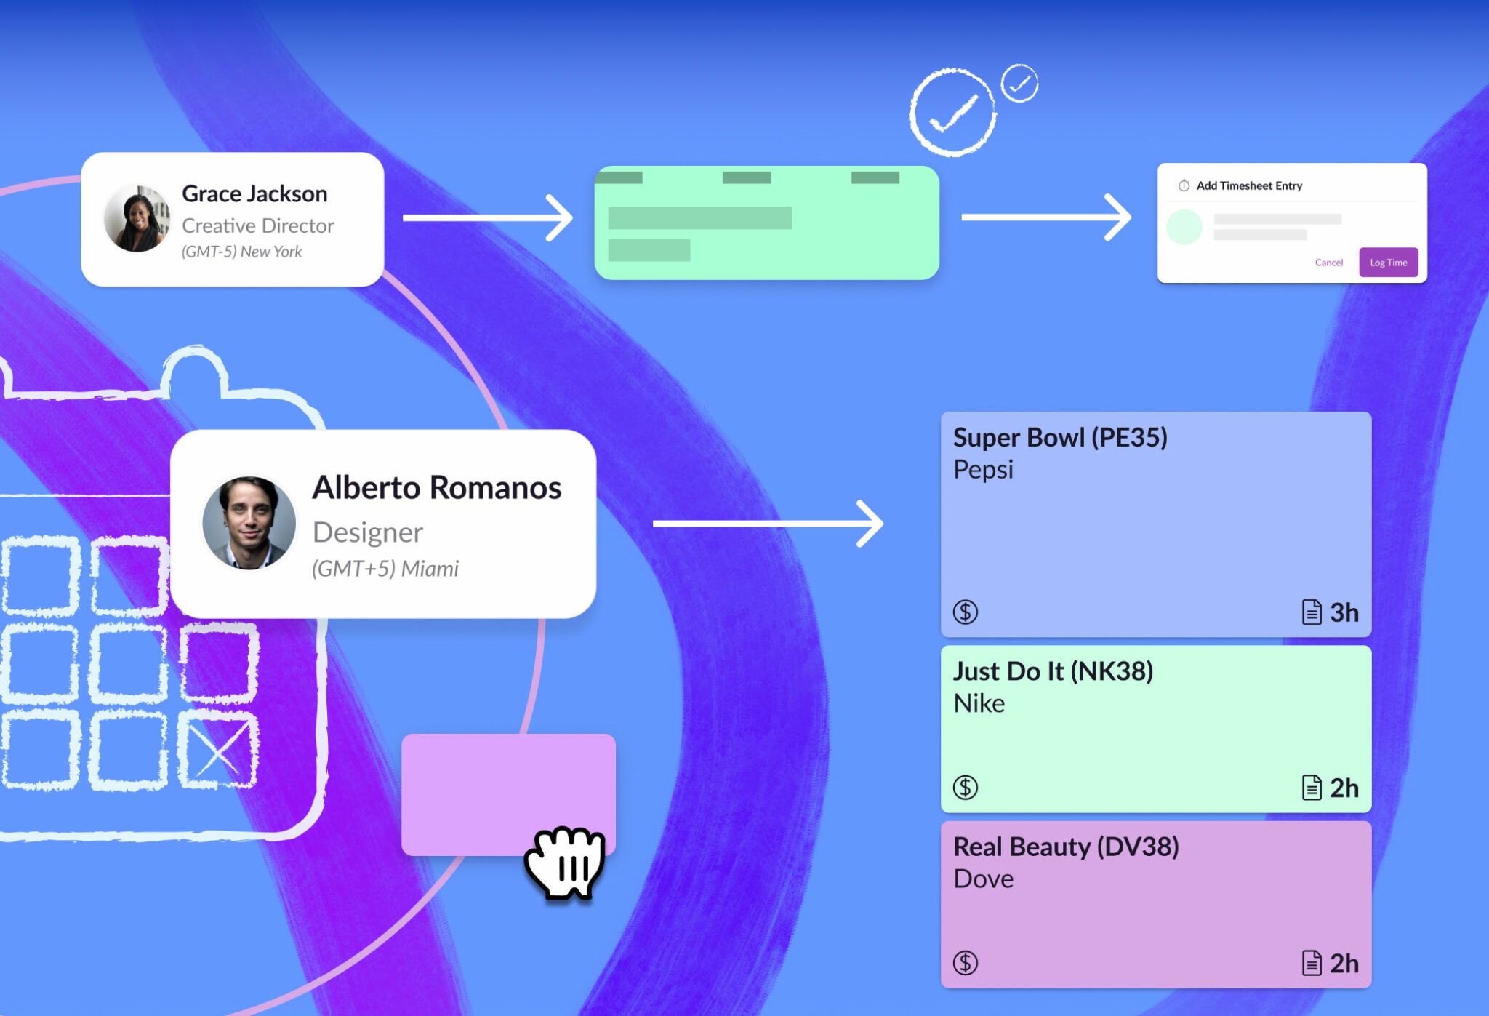The height and width of the screenshot is (1016, 1489).
Task: Click the Log Time button
Action: [x=1389, y=263]
